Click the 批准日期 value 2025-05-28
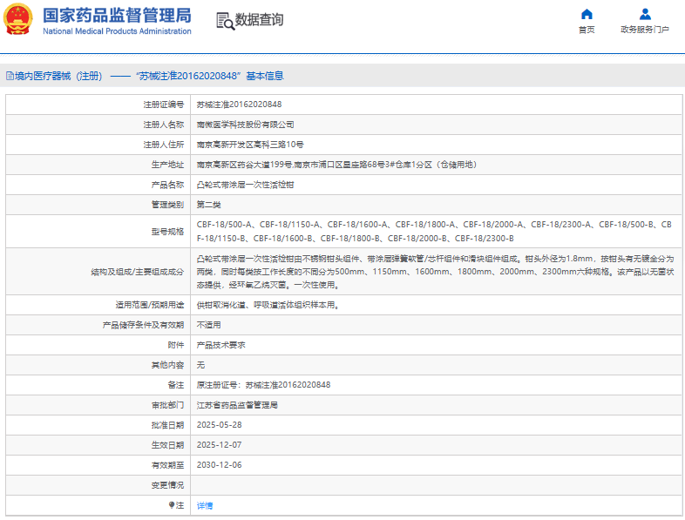Viewport: 685px width, 520px height. click(219, 425)
